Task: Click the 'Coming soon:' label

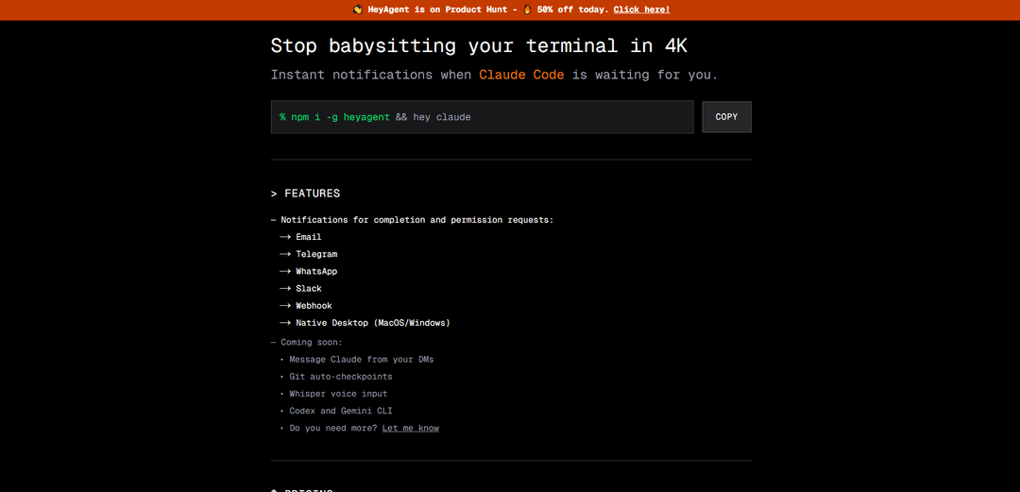Action: (x=312, y=342)
